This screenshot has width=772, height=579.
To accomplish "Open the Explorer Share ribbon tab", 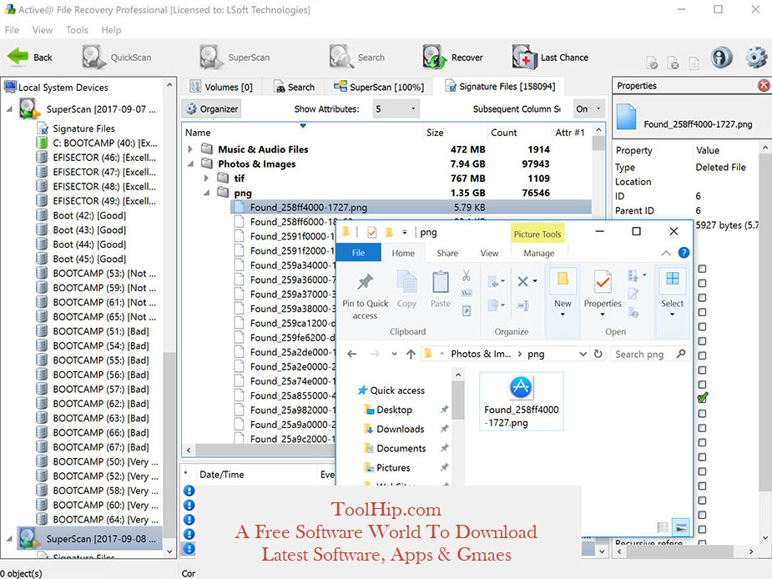I will click(447, 253).
